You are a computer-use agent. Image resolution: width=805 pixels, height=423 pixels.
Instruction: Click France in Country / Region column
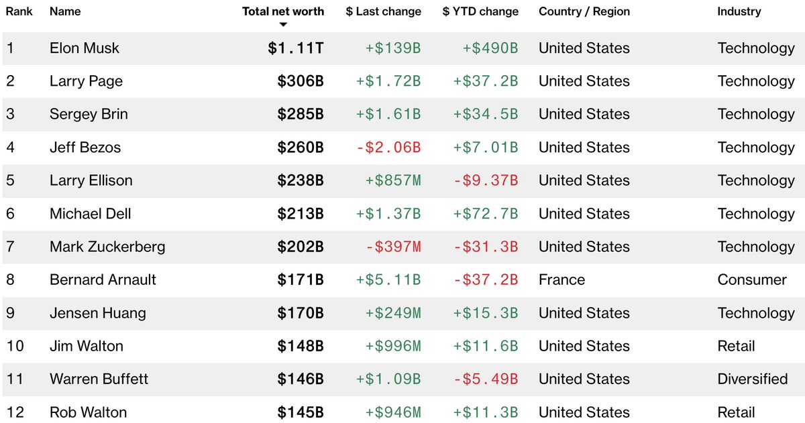pos(561,280)
